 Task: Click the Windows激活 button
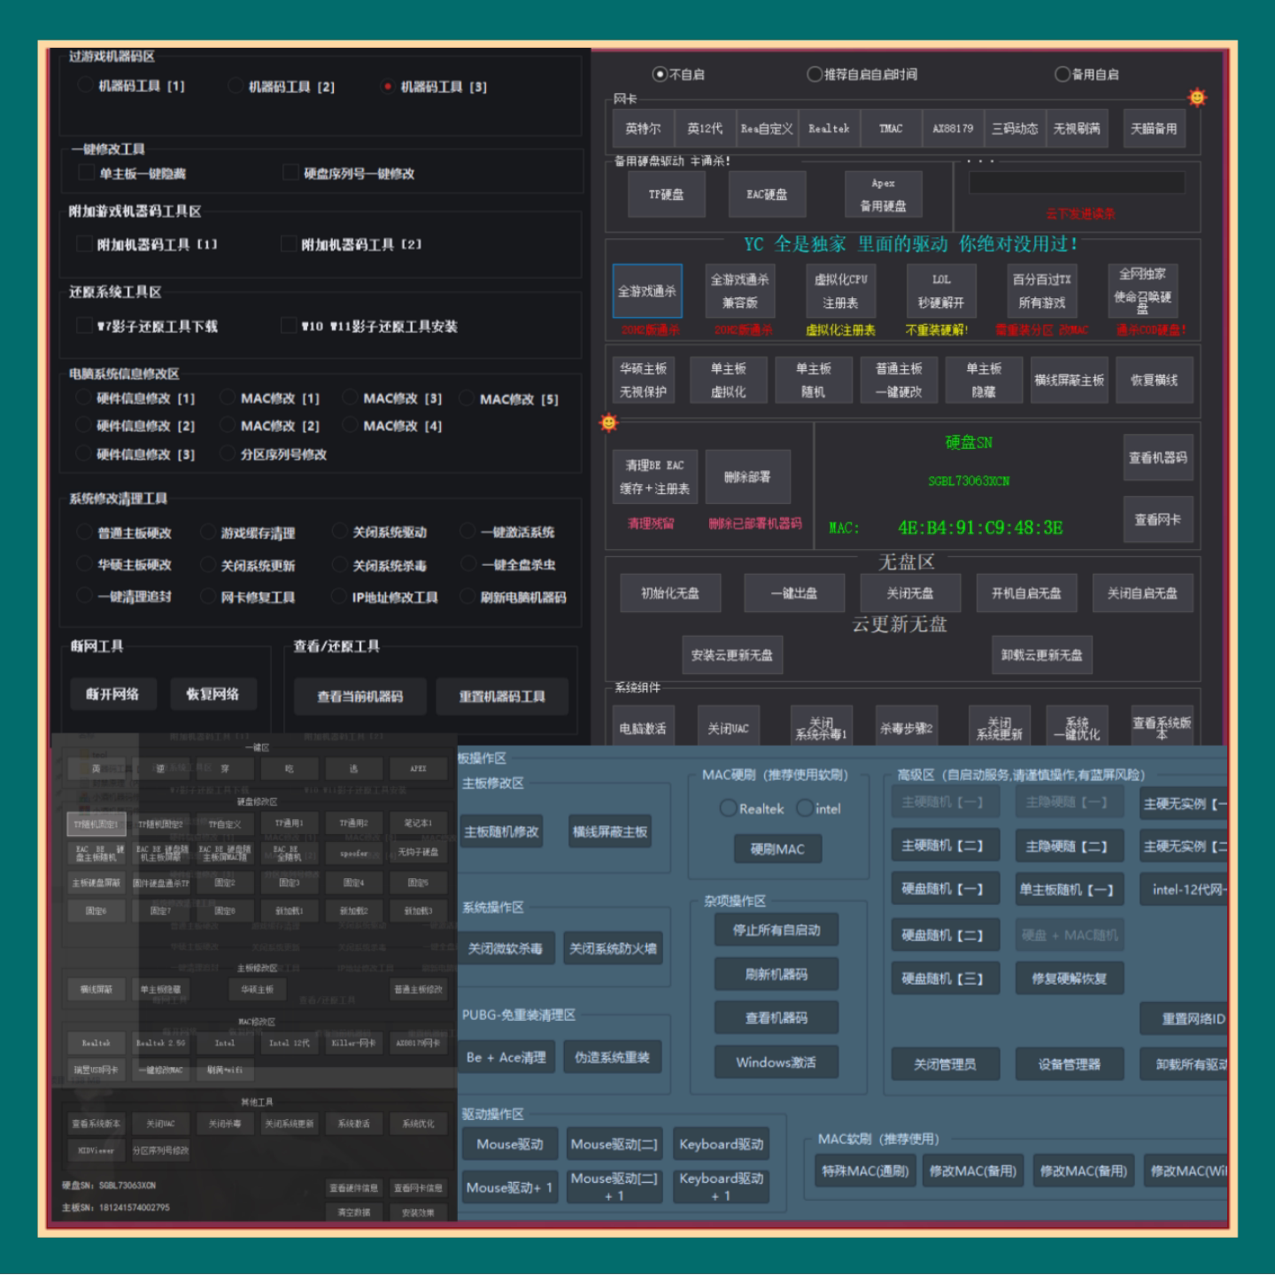tap(777, 1062)
